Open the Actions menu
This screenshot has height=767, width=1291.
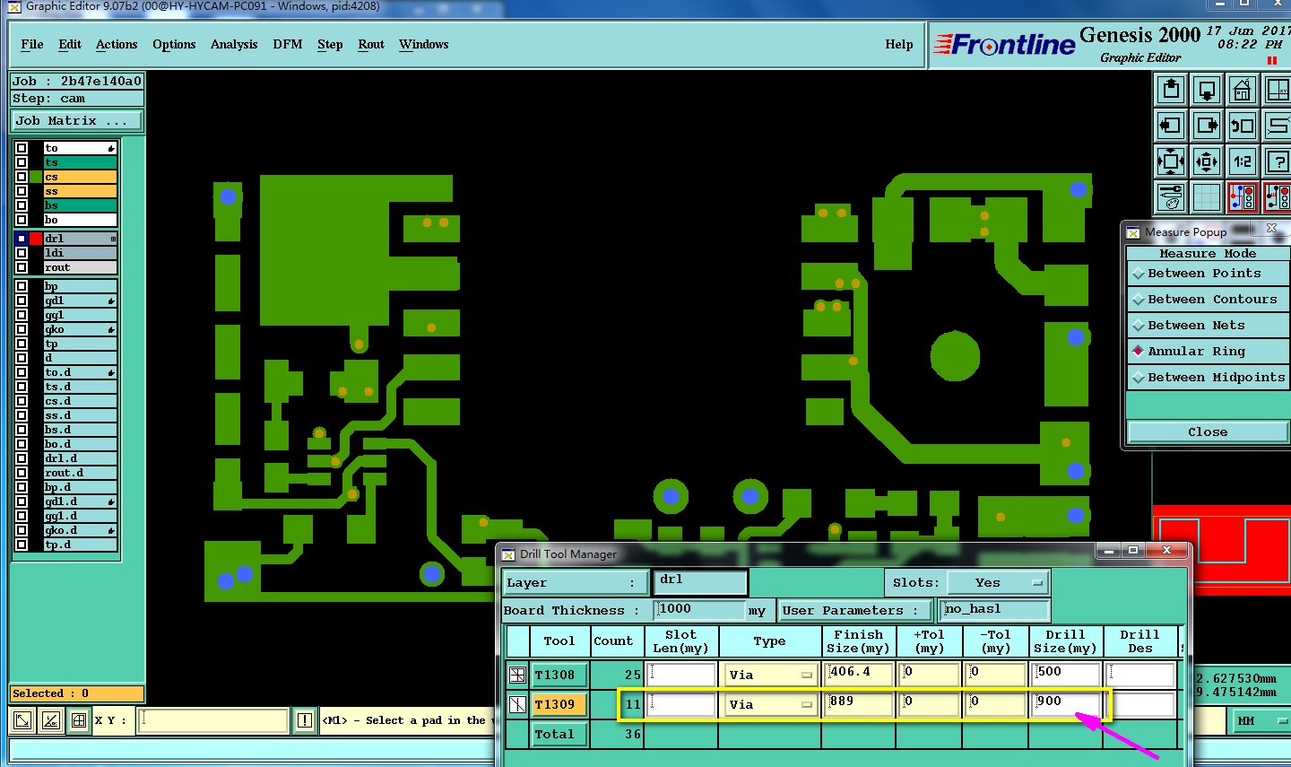pyautogui.click(x=117, y=44)
